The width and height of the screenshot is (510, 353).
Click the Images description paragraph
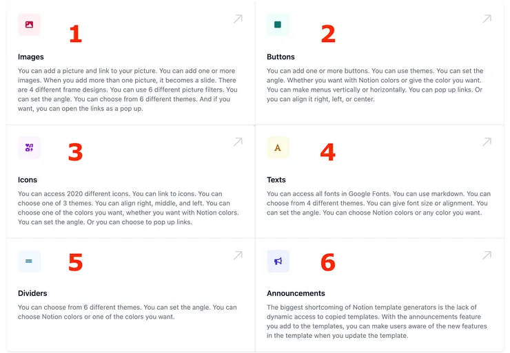tap(127, 89)
